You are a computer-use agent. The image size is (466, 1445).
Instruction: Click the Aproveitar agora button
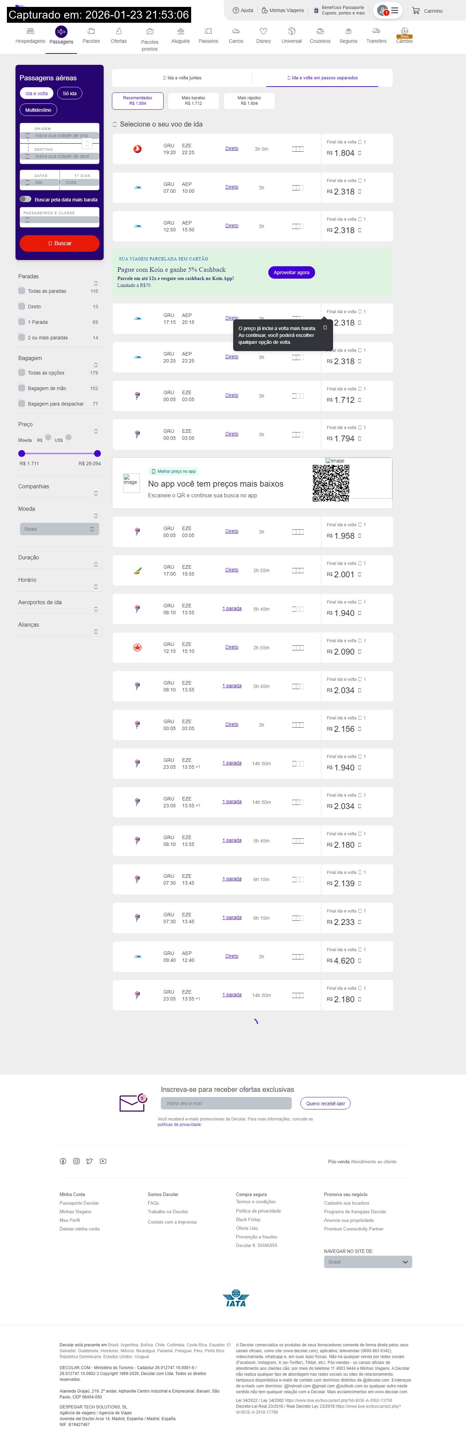click(291, 273)
